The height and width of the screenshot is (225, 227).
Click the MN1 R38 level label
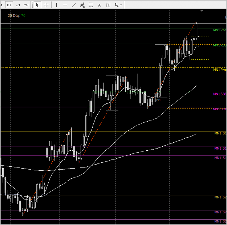(220, 45)
